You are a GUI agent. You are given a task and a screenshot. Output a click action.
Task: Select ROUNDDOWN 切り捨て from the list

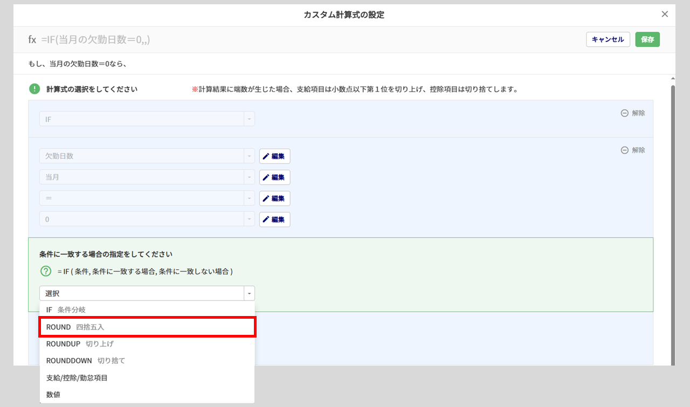147,361
